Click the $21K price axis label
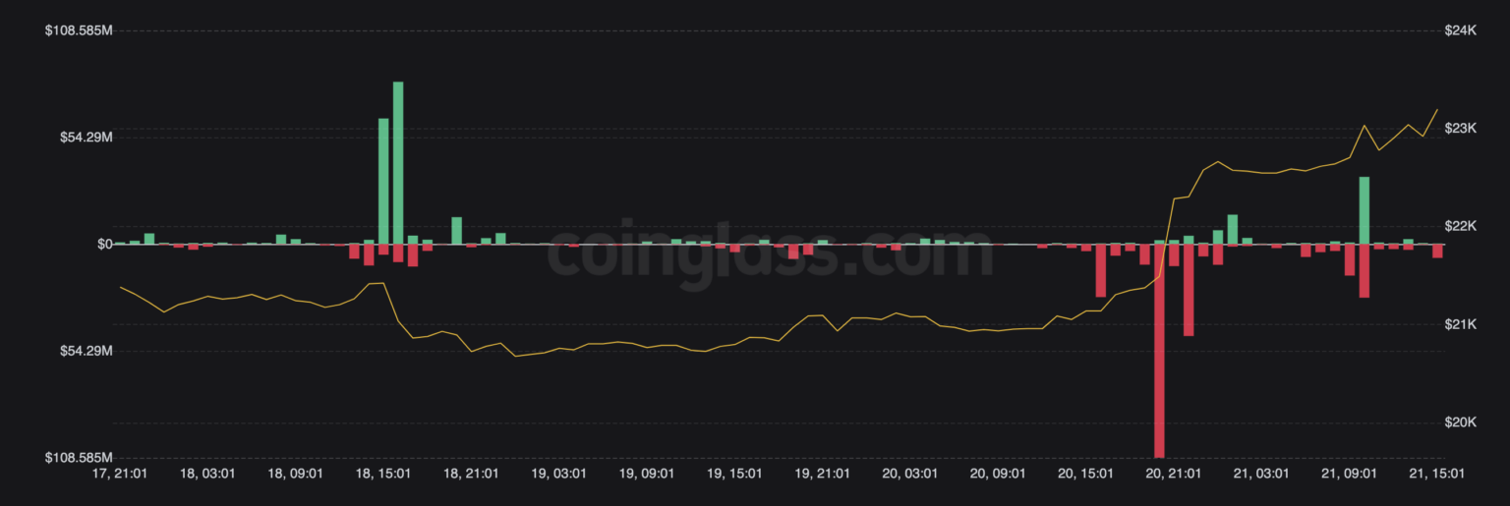The width and height of the screenshot is (1510, 506). click(1461, 324)
